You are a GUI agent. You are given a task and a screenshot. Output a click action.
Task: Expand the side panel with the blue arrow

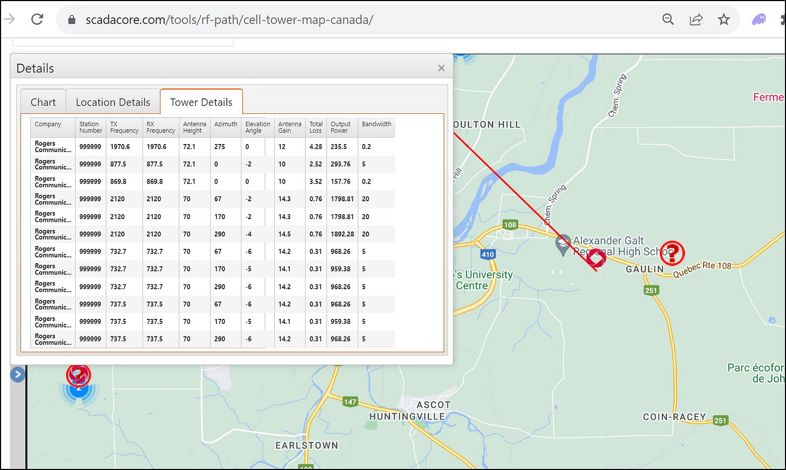click(18, 374)
